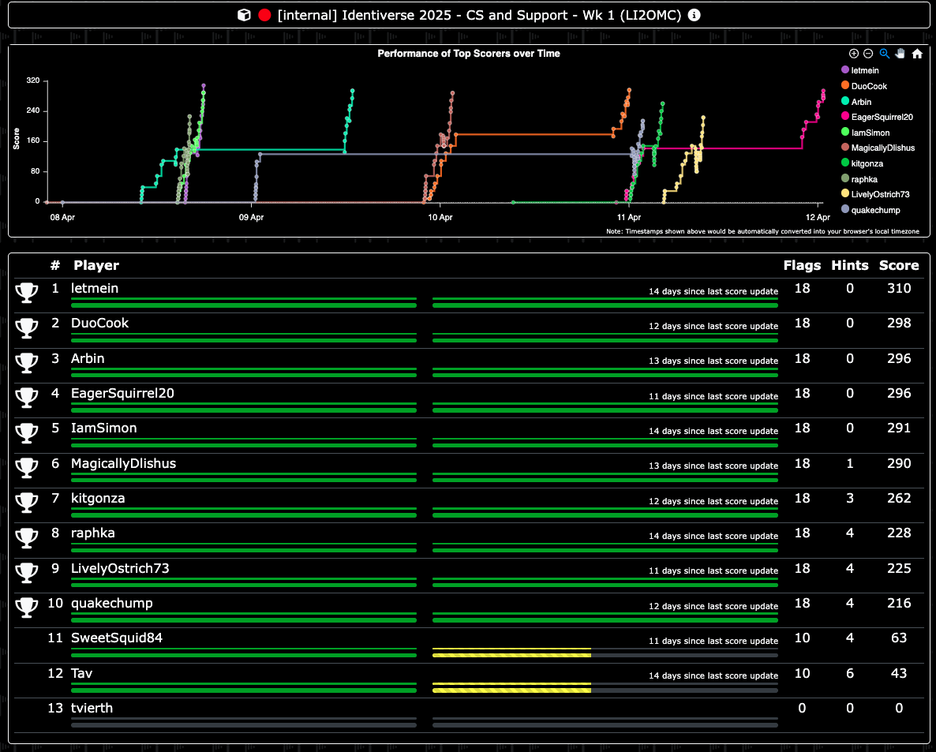This screenshot has height=752, width=936.
Task: Open player MagicallyDlishus from leaderboard
Action: (123, 463)
